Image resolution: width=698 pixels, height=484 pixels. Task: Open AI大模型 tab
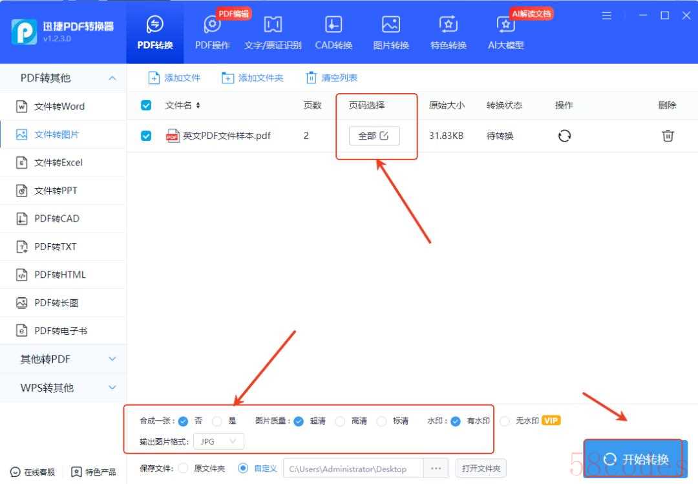click(505, 32)
